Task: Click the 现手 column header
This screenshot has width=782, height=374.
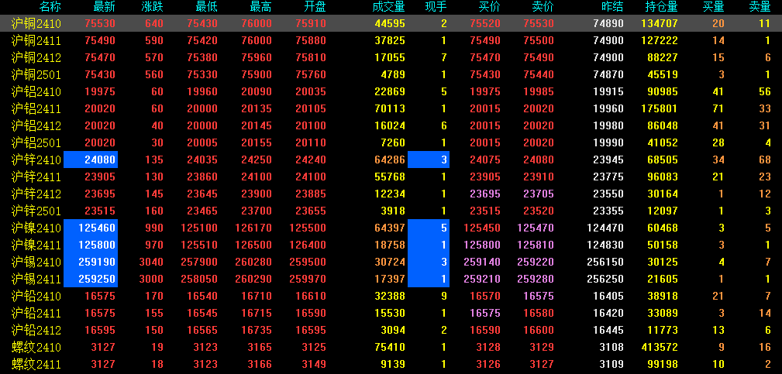Action: click(x=436, y=7)
